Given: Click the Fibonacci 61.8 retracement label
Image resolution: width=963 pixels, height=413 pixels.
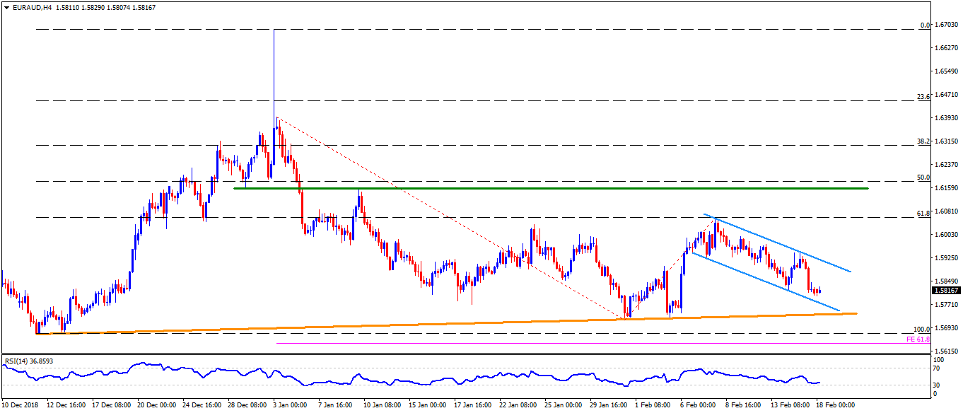Looking at the screenshot, I should [923, 213].
